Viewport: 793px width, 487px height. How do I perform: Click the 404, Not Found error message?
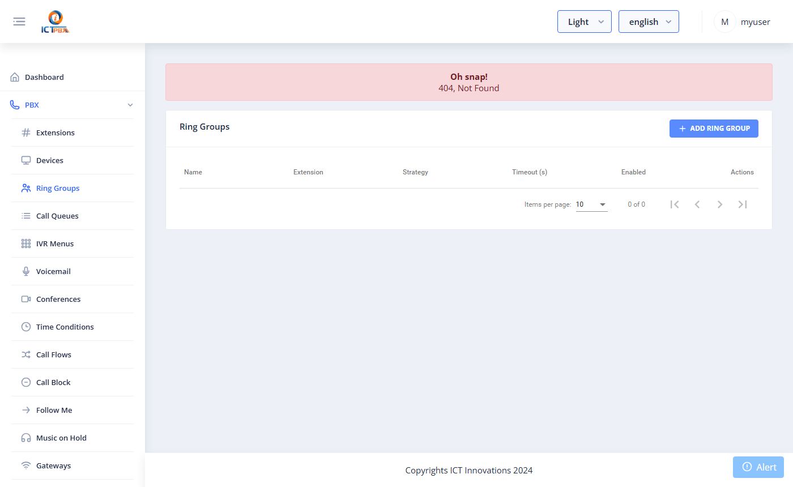point(469,88)
